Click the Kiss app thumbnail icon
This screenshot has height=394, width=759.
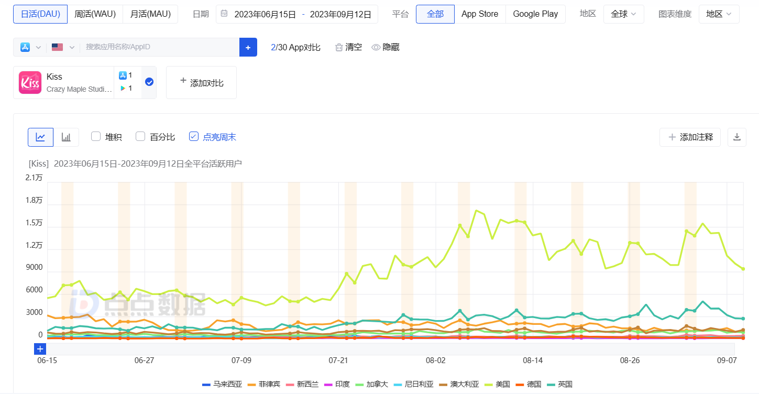pos(30,83)
